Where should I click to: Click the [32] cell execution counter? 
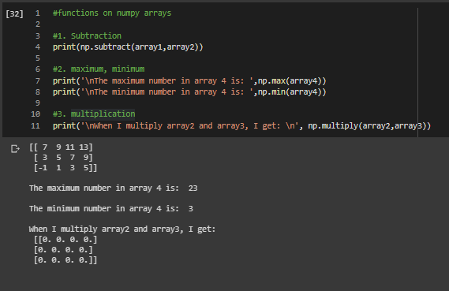[14, 13]
